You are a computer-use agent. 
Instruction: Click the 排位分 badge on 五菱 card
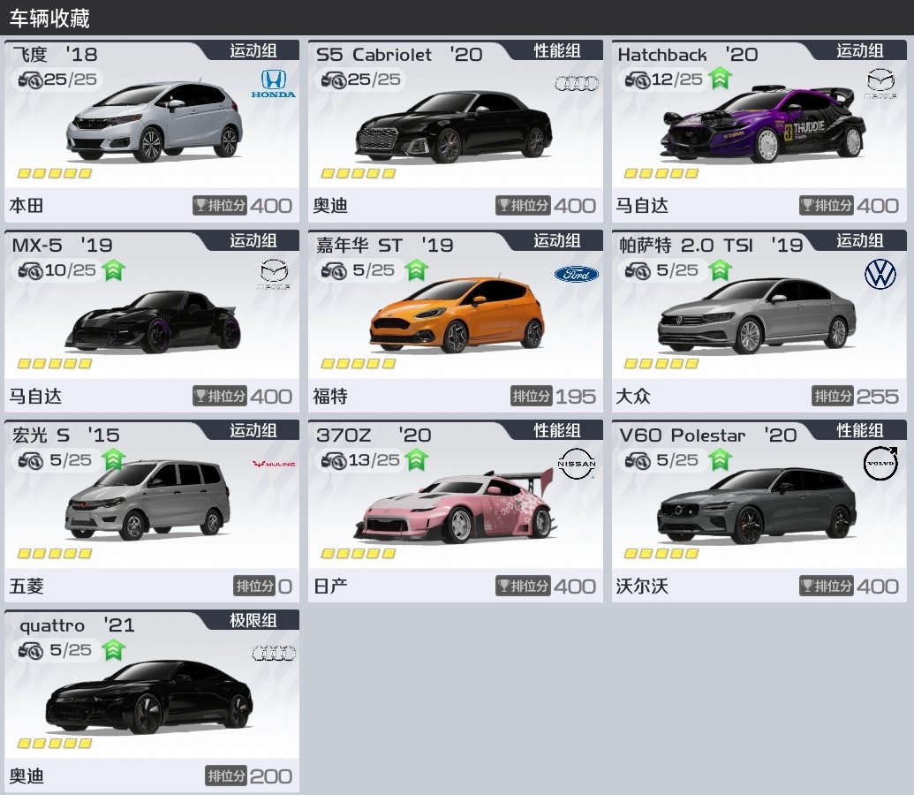[x=253, y=586]
